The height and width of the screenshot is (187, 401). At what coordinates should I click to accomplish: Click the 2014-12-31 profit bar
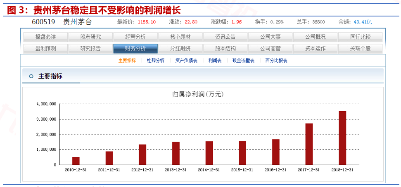click(209, 153)
